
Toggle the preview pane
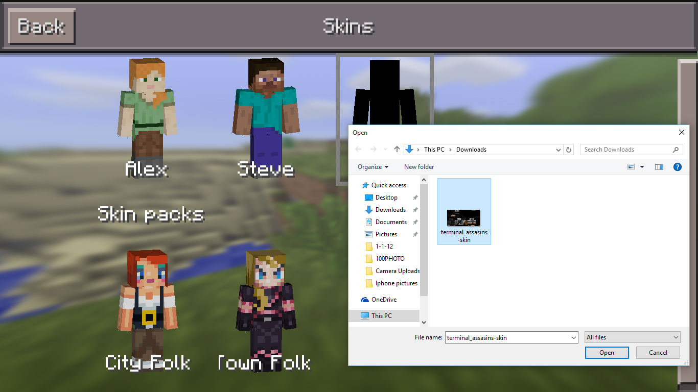point(659,167)
